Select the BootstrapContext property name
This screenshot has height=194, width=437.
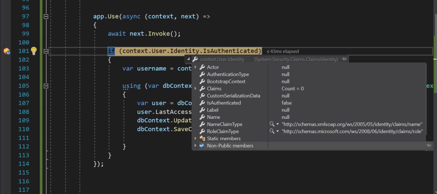226,81
